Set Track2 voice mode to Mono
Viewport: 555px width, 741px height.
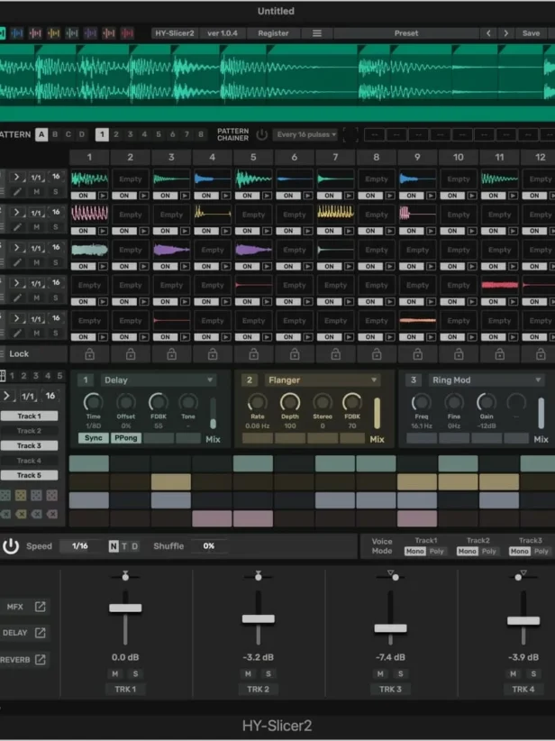[467, 552]
